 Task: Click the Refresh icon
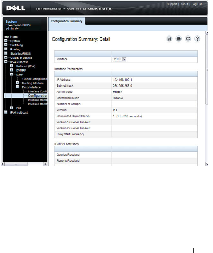188,39
